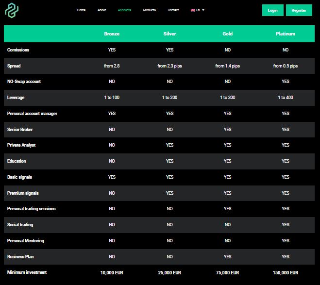The image size is (320, 285).
Task: Click the Education row label
Action: (x=17, y=161)
